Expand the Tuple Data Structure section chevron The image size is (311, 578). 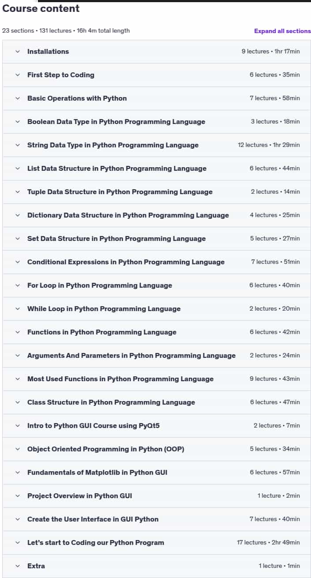(x=18, y=192)
